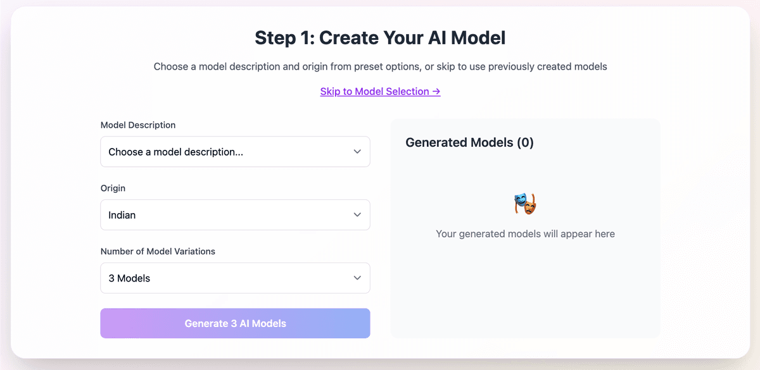Click the Model Description chevron arrow
The image size is (760, 370).
(357, 152)
